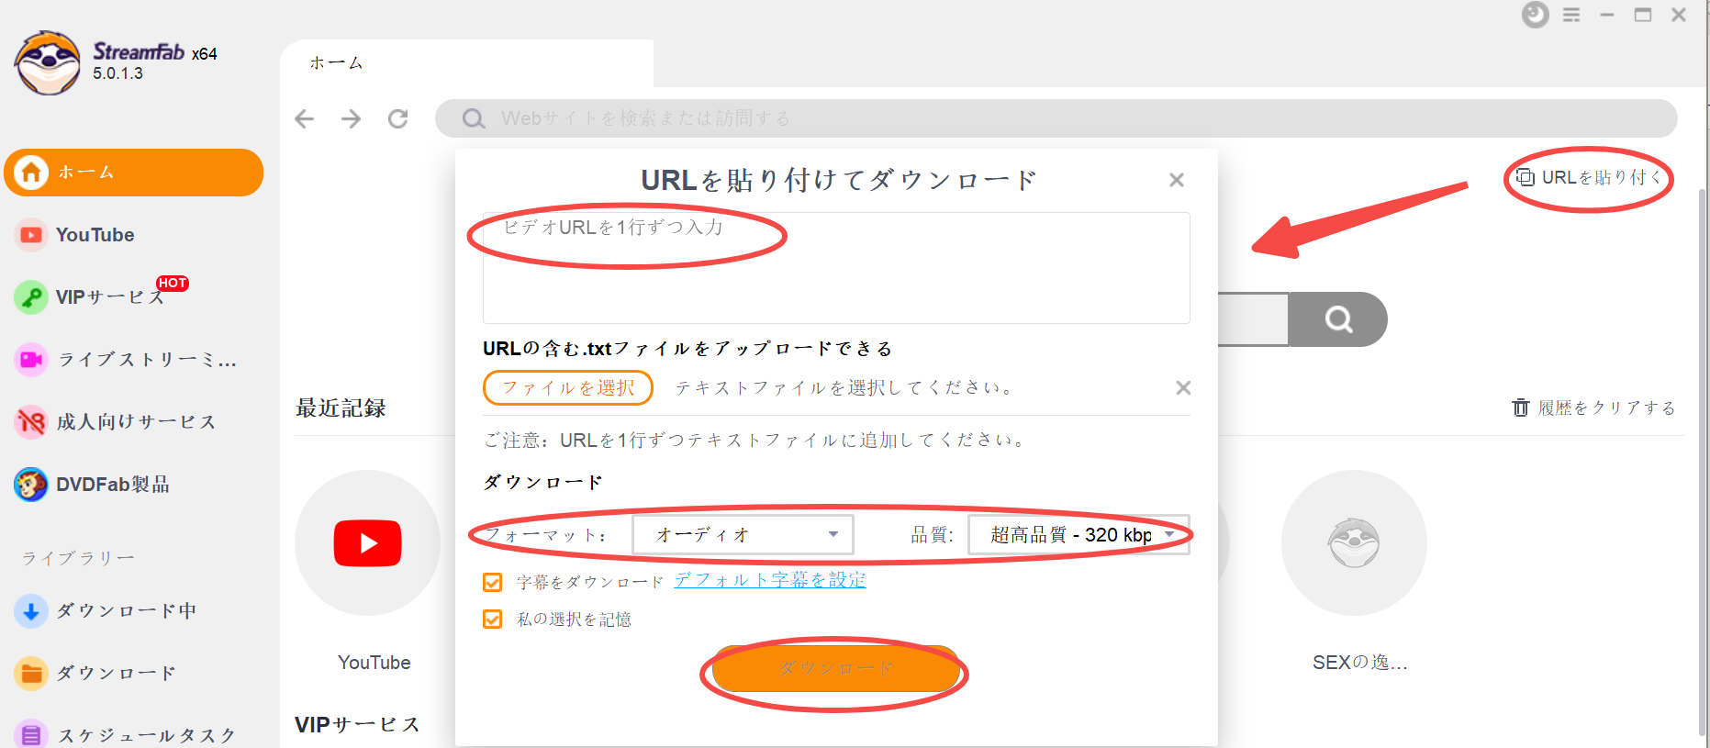Select ホーム in the left sidebar
This screenshot has width=1710, height=748.
coord(133,173)
